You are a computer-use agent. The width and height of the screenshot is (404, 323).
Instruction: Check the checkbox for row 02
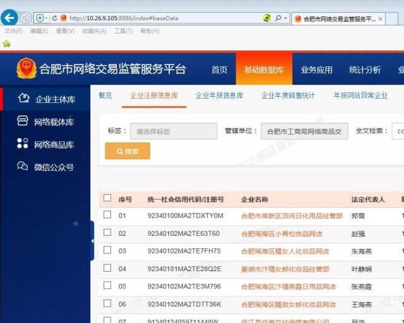(x=107, y=233)
